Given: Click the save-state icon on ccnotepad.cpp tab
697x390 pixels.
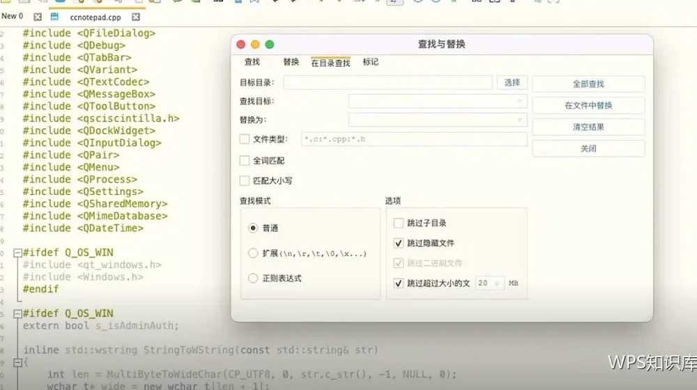Looking at the screenshot, I should point(54,17).
